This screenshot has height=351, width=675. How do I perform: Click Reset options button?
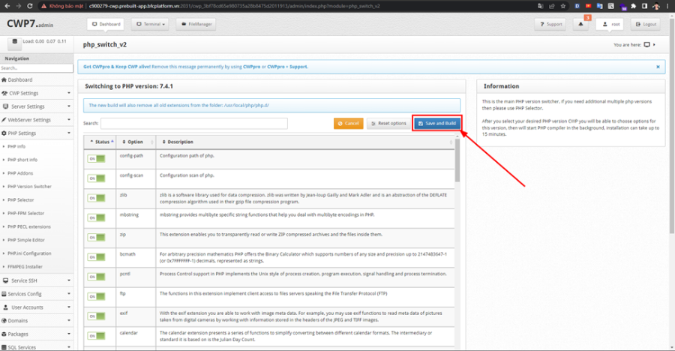pos(388,123)
